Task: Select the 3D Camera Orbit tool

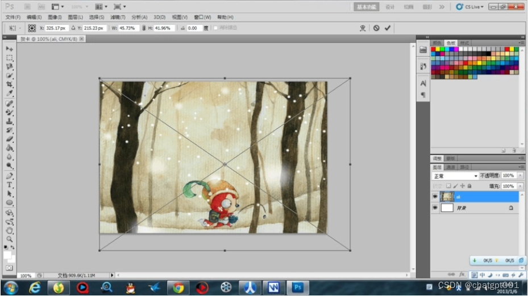Action: pyautogui.click(x=10, y=222)
